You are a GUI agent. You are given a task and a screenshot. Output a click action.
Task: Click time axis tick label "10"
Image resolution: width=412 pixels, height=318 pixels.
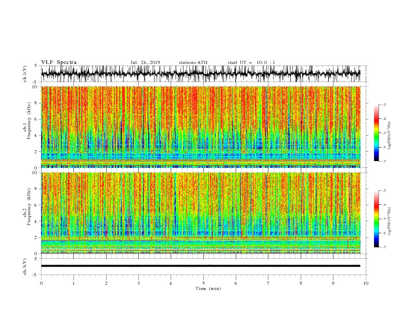point(366,283)
